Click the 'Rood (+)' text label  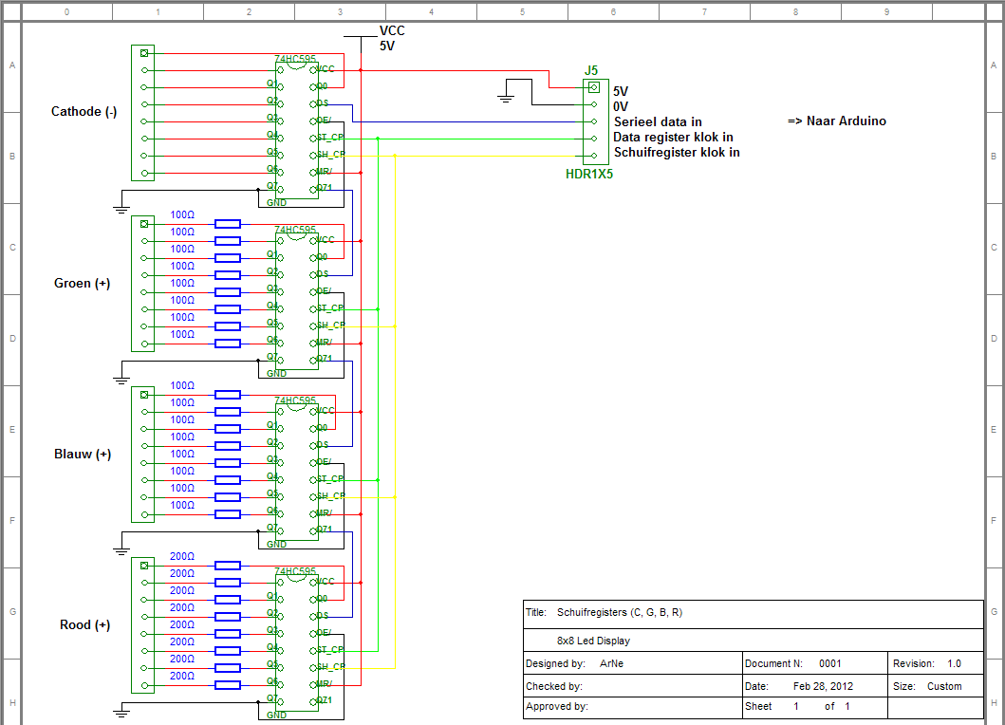(84, 624)
